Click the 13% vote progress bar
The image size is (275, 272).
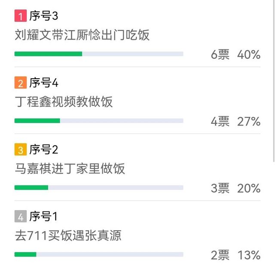click(x=99, y=254)
